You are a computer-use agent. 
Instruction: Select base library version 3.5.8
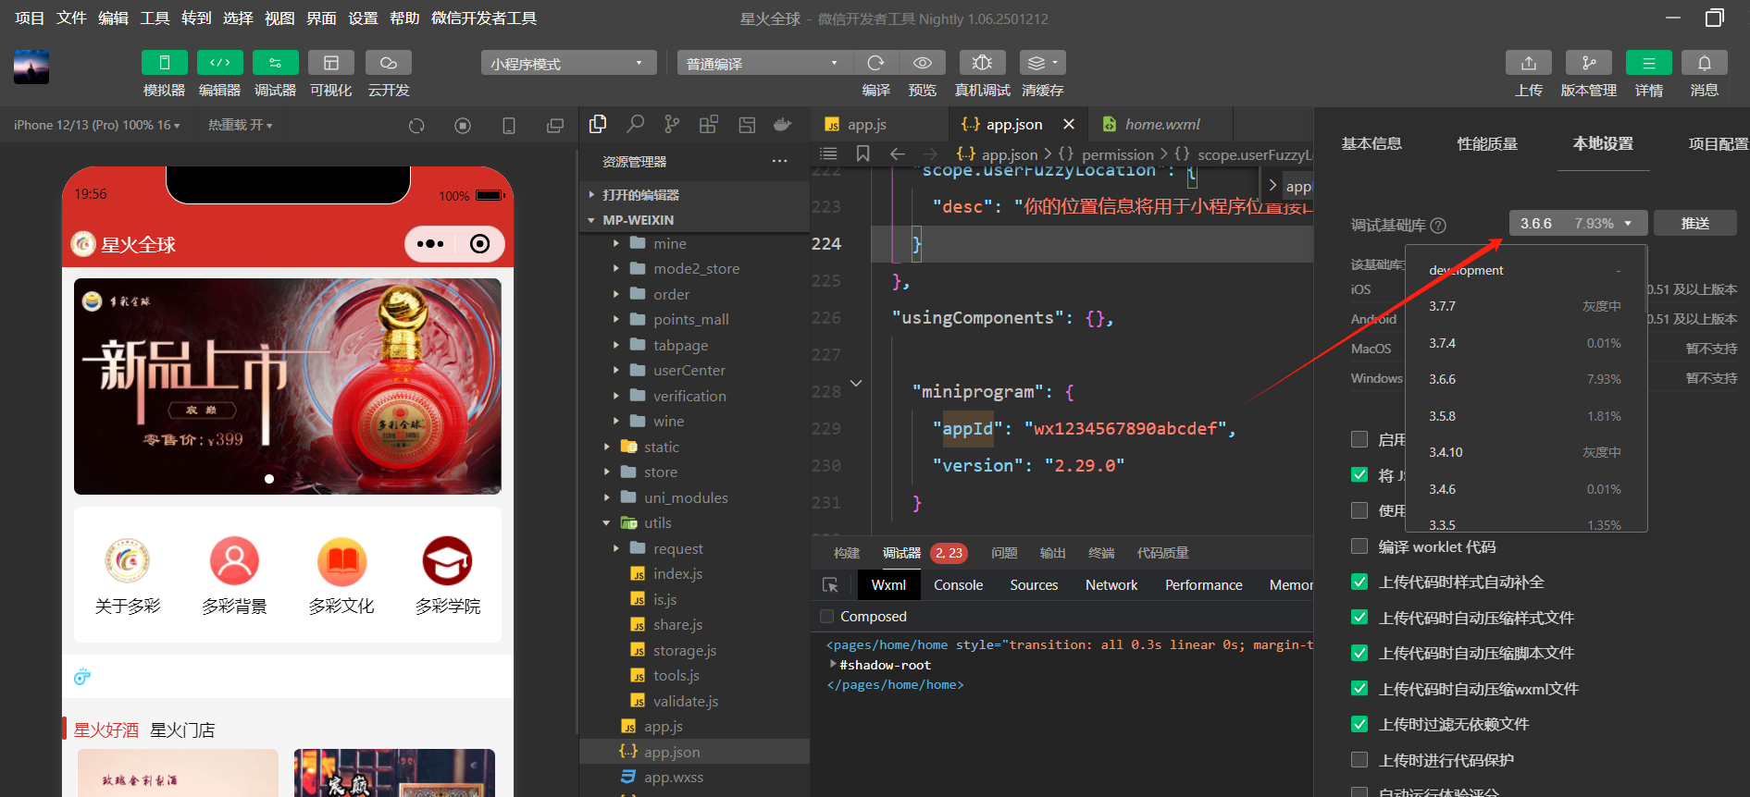(x=1526, y=416)
